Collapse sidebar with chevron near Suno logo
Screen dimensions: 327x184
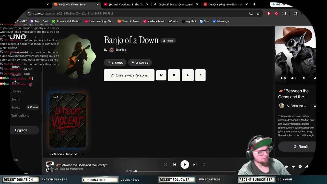[35, 37]
